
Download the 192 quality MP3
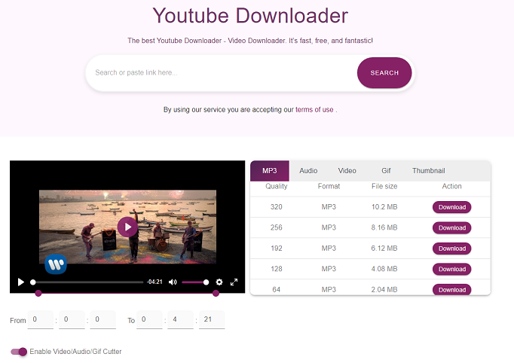pyautogui.click(x=451, y=249)
